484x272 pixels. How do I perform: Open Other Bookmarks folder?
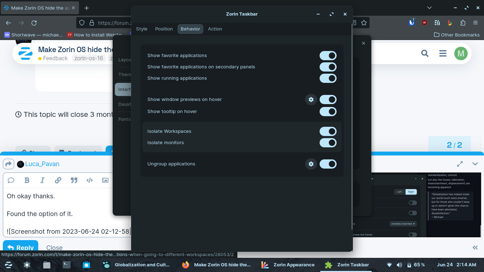[457, 35]
